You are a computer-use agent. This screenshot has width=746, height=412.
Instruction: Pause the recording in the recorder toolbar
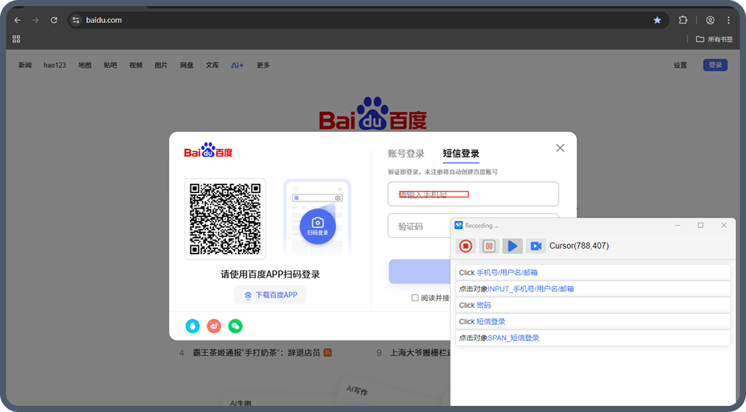(x=489, y=246)
